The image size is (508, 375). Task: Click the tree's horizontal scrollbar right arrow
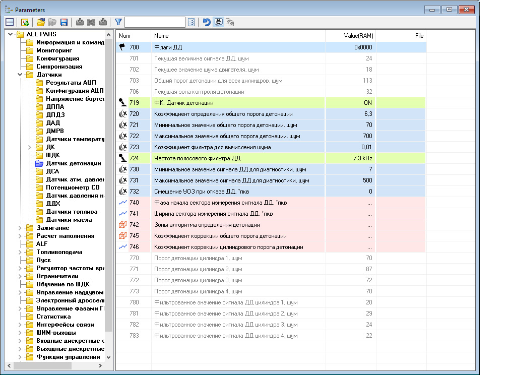100,366
